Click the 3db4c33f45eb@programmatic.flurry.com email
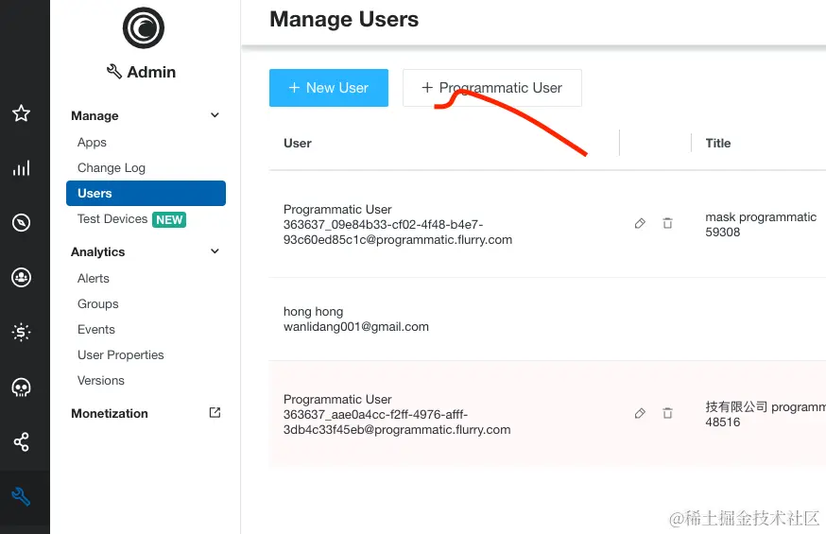The width and height of the screenshot is (826, 534). [x=397, y=430]
